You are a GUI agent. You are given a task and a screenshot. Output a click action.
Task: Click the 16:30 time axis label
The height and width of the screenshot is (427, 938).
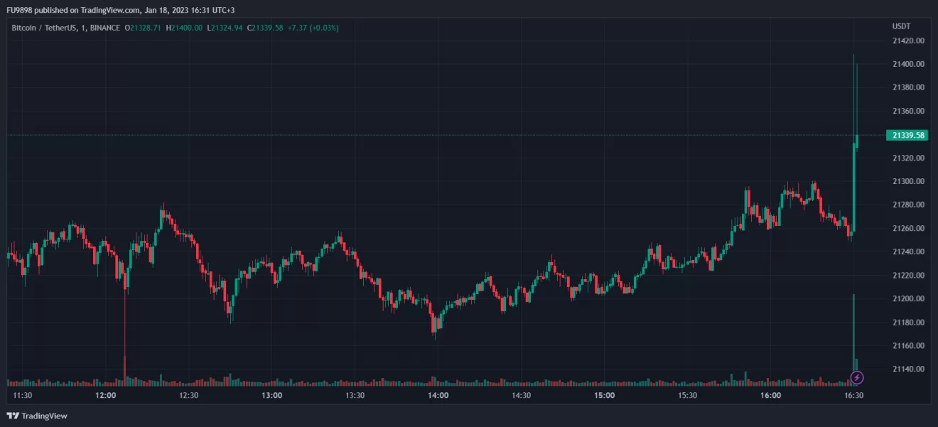click(x=853, y=396)
